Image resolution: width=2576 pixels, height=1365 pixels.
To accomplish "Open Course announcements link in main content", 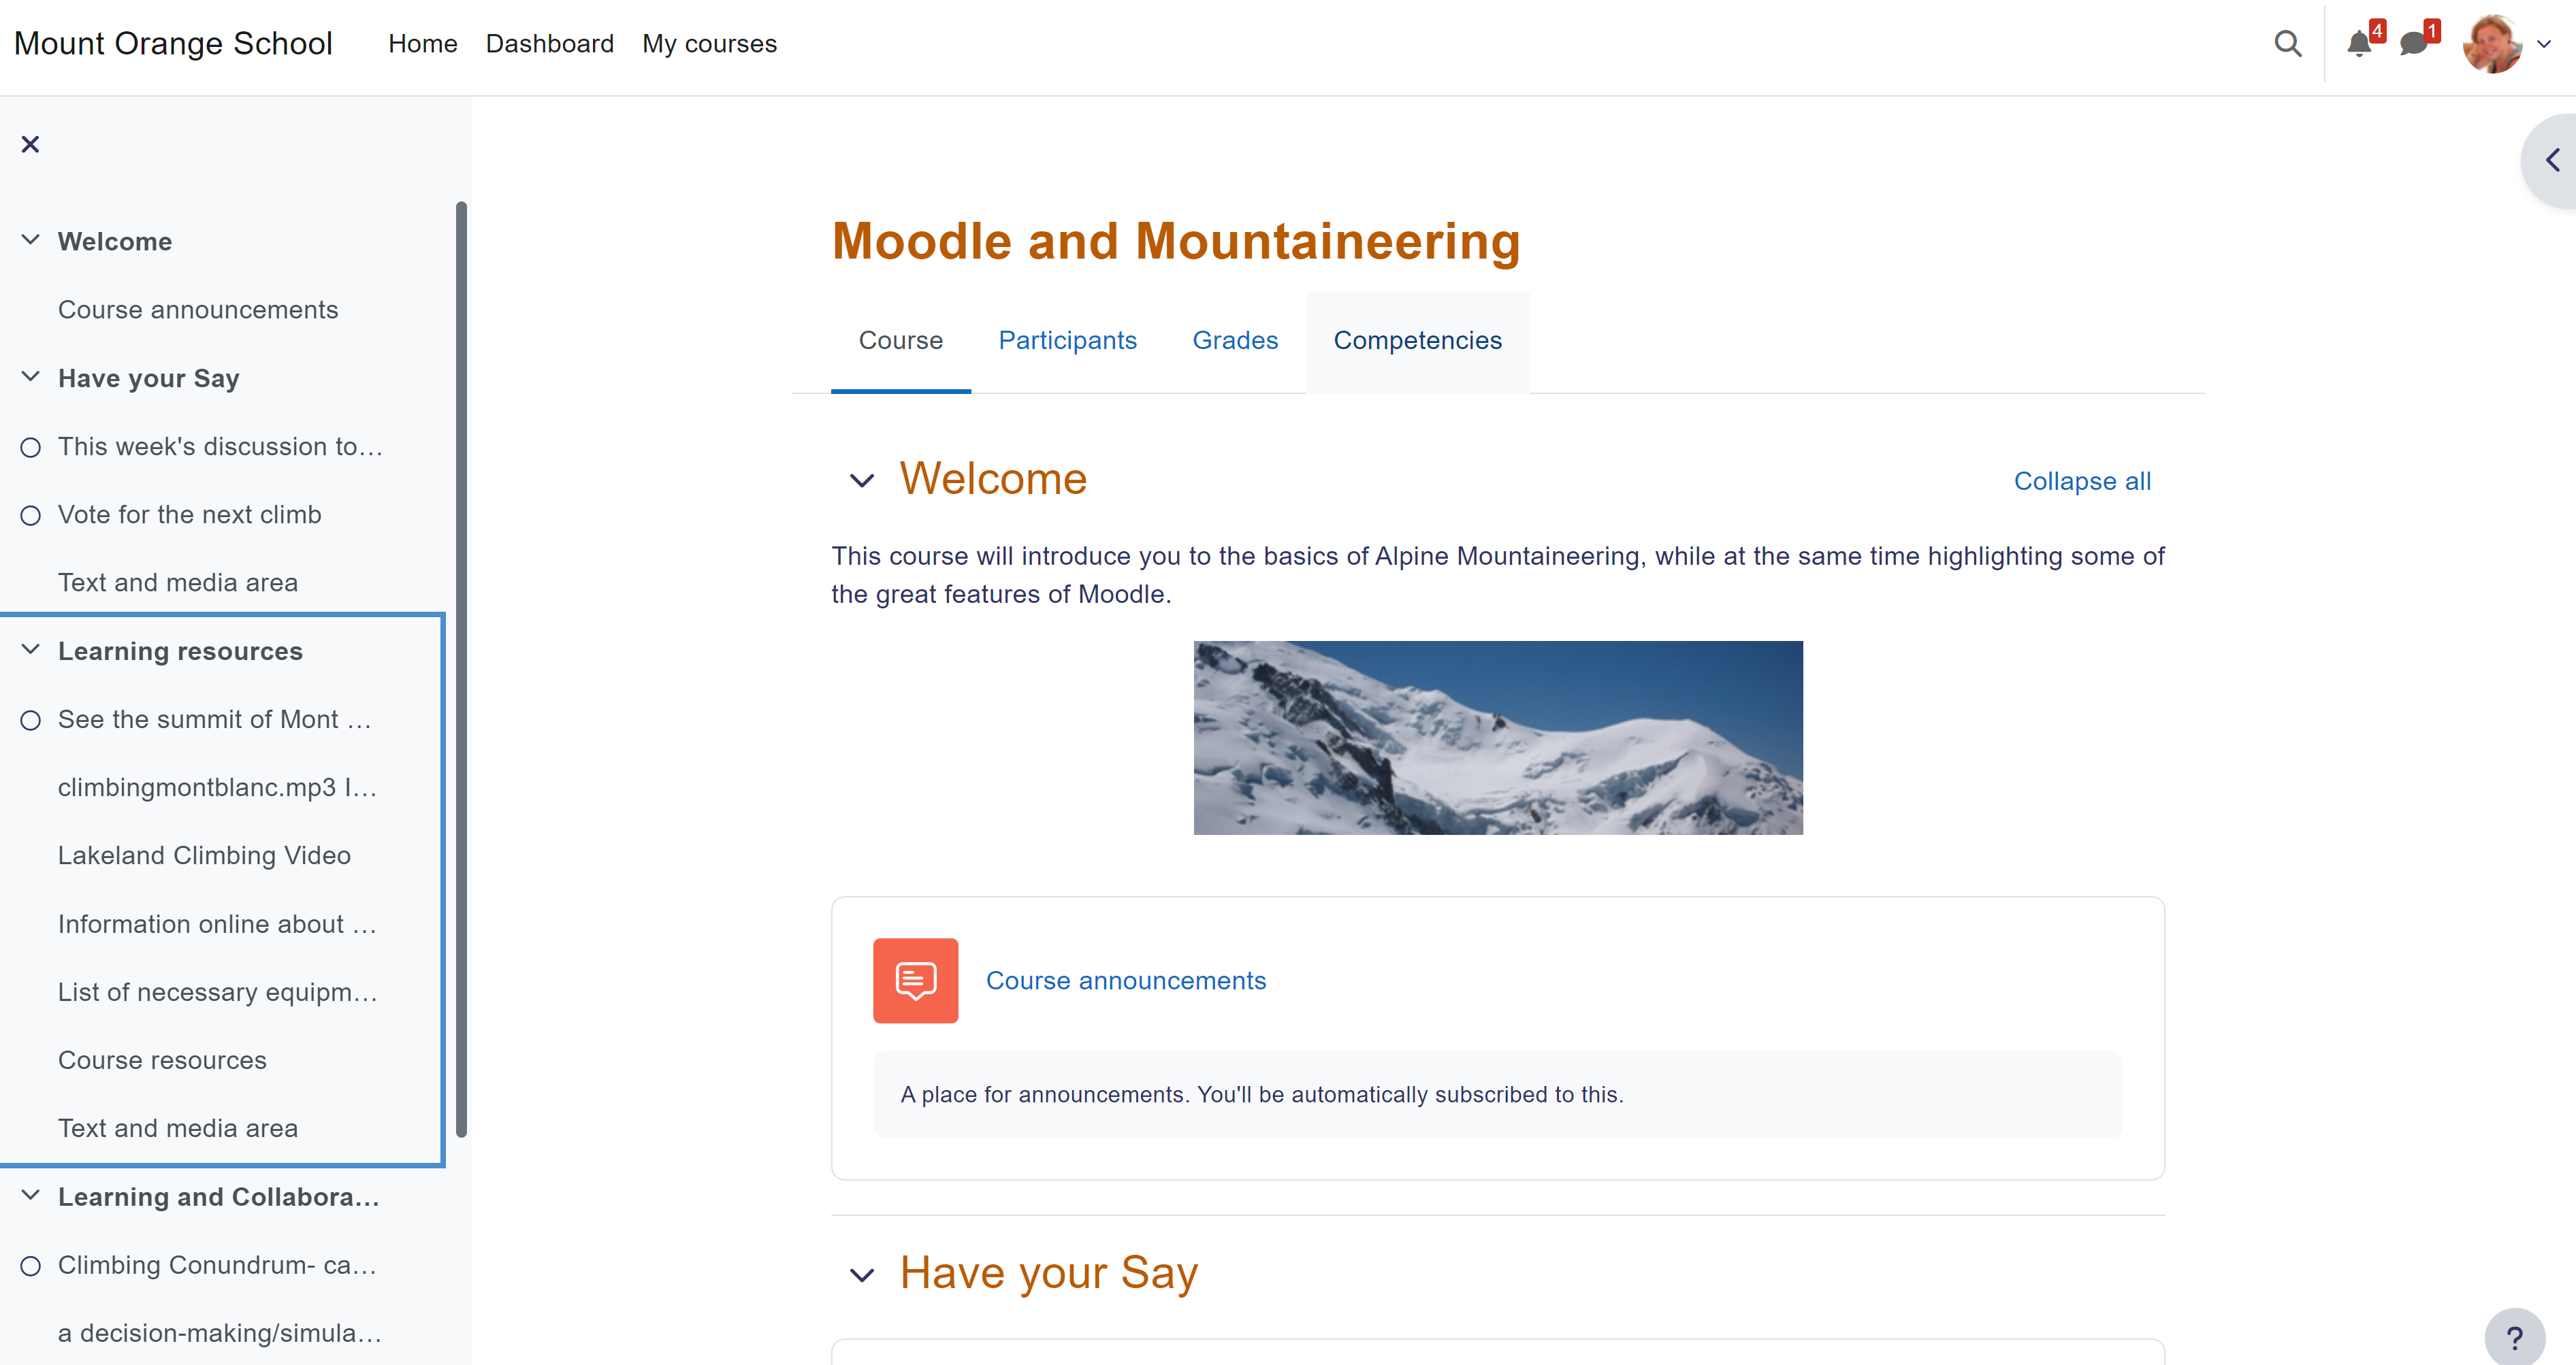I will (x=1125, y=981).
